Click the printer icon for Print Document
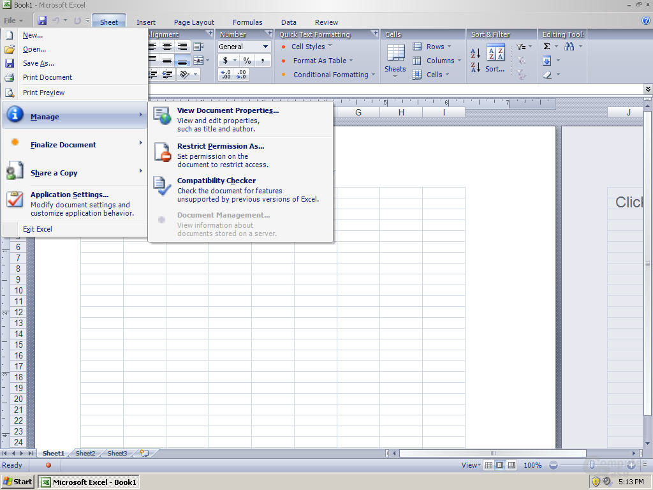 click(9, 77)
